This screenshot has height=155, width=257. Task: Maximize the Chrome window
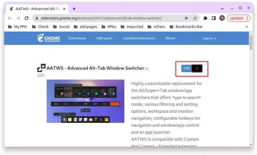(240, 8)
